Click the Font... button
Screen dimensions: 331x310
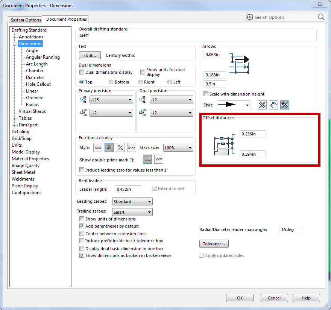[90, 55]
